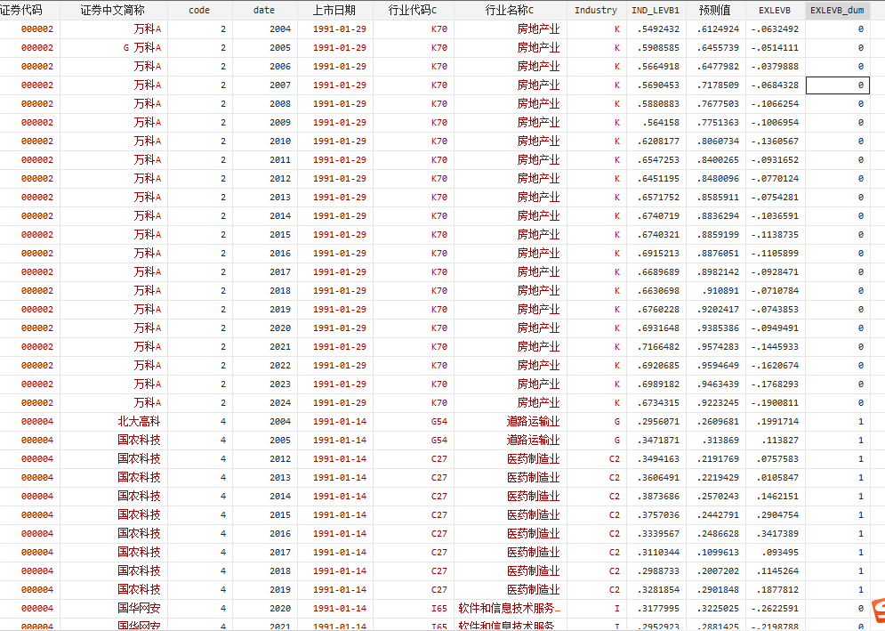Viewport: 885px width, 631px height.
Task: Click the IND_LEVB1 column header
Action: (655, 10)
